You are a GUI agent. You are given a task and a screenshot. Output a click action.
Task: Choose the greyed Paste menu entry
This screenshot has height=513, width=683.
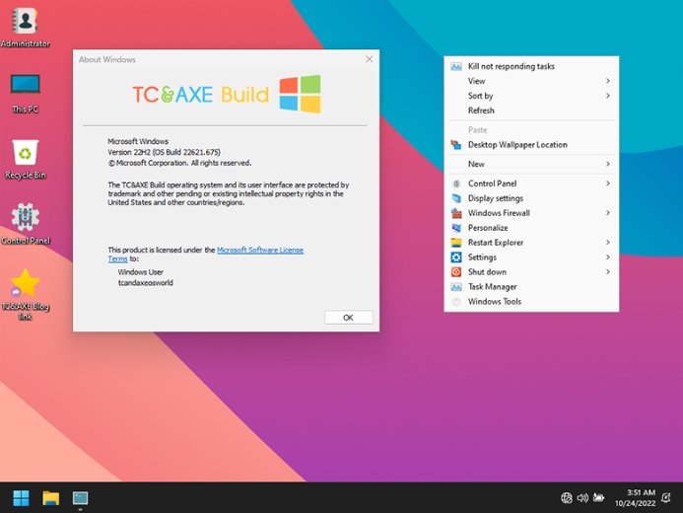(531, 130)
